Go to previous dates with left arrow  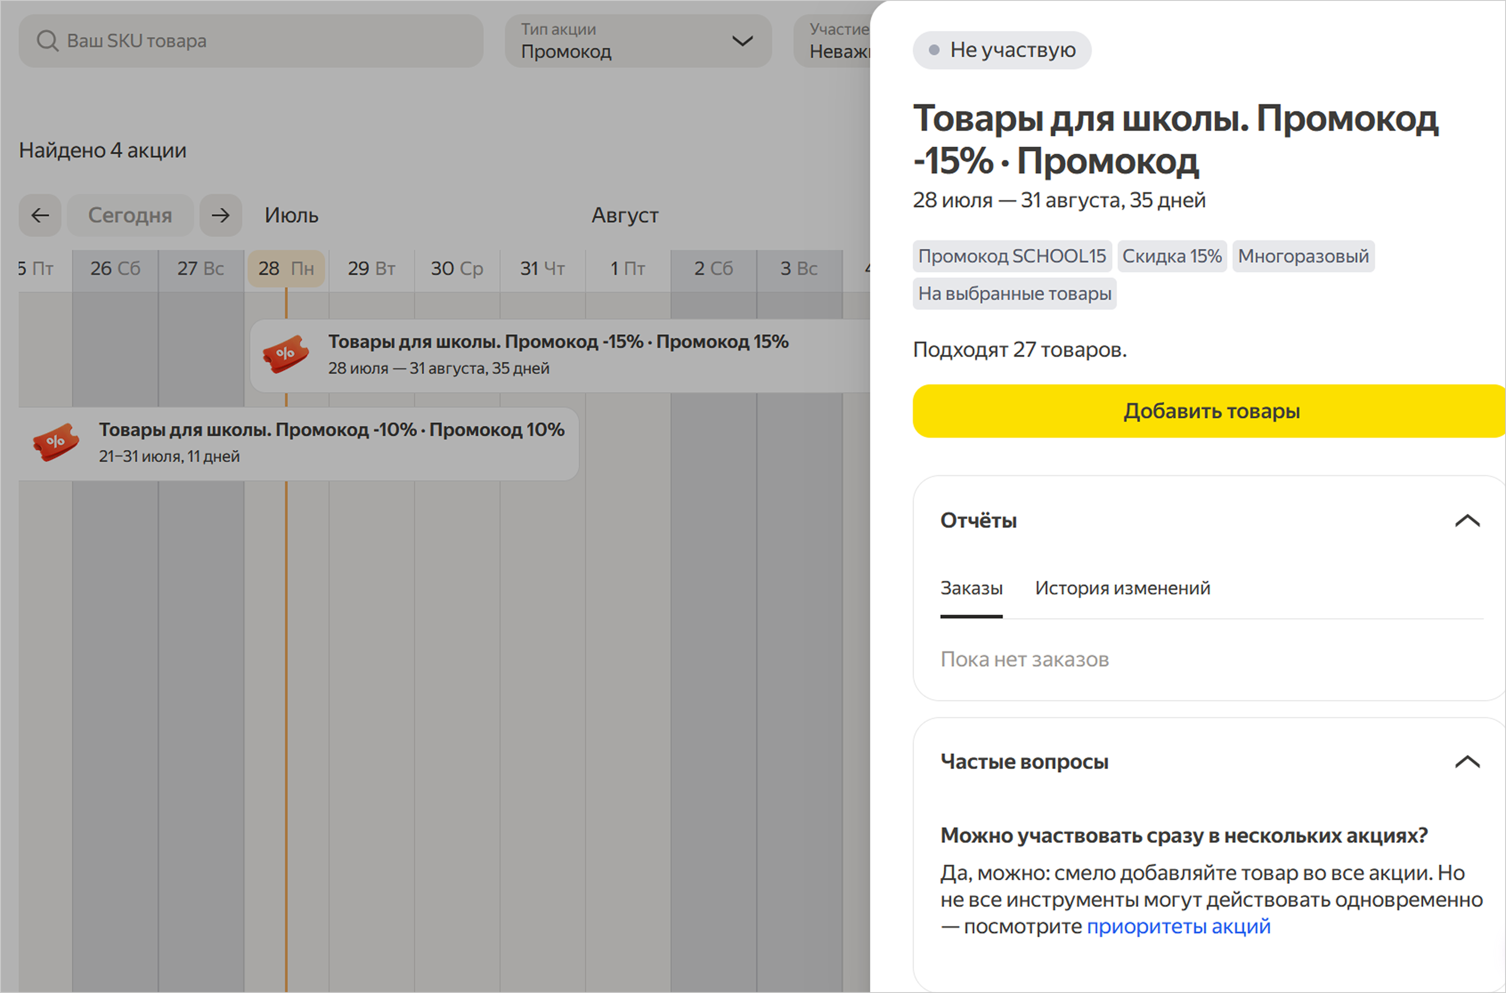(x=40, y=215)
